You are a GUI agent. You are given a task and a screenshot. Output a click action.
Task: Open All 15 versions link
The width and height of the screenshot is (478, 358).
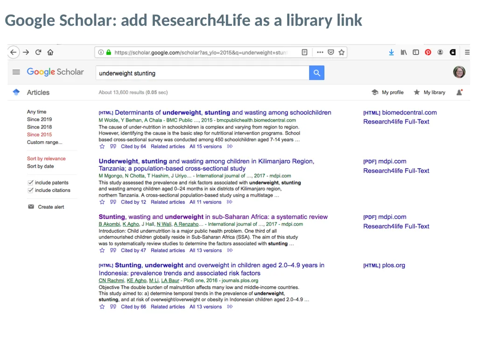[205, 146]
